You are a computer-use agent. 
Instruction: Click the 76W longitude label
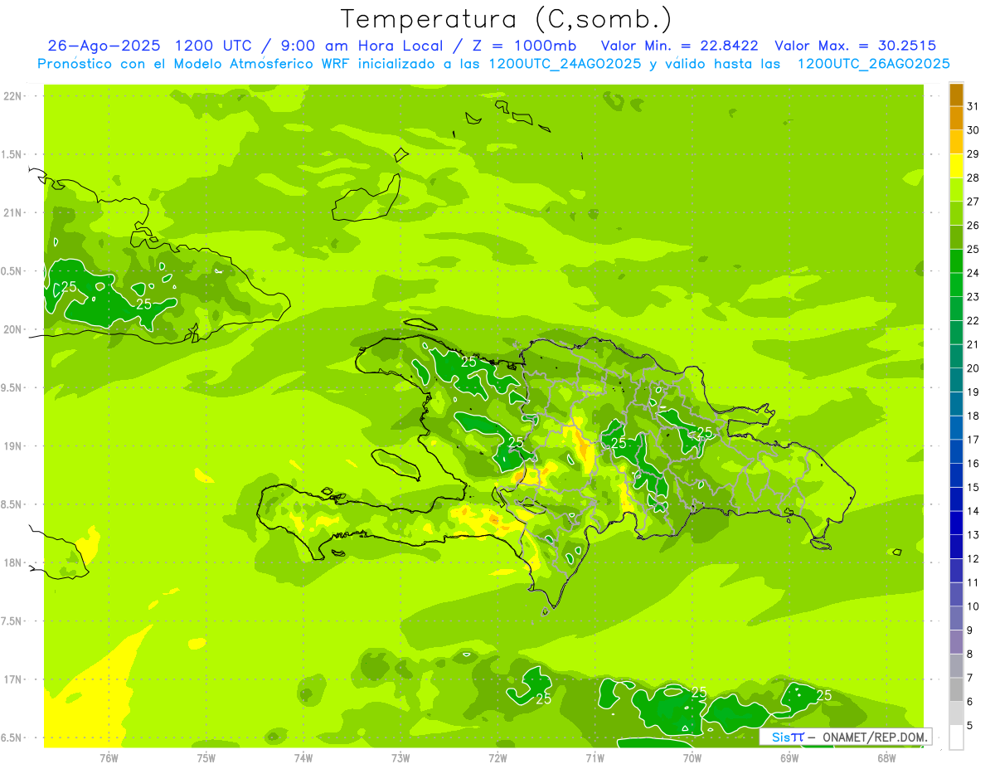[x=109, y=757]
